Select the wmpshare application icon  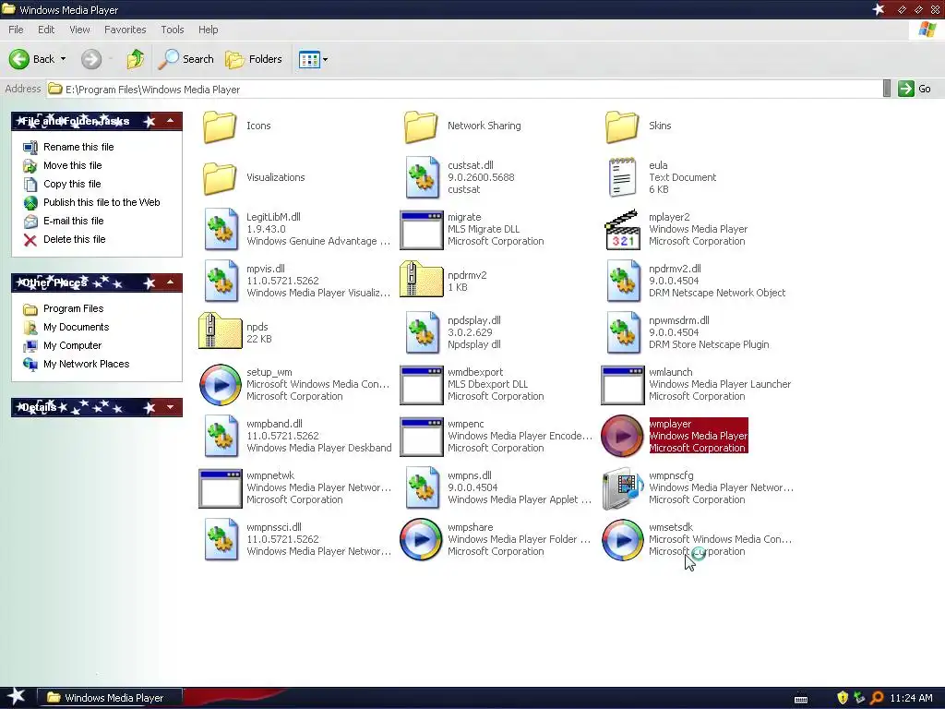coord(421,539)
